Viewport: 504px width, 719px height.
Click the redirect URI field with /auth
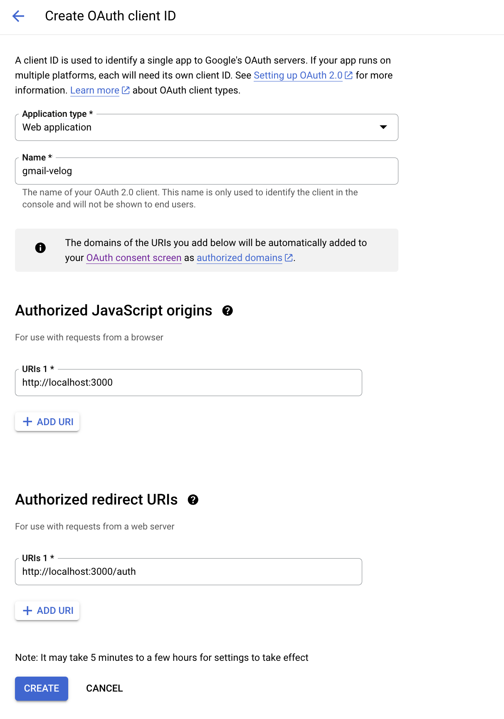188,572
